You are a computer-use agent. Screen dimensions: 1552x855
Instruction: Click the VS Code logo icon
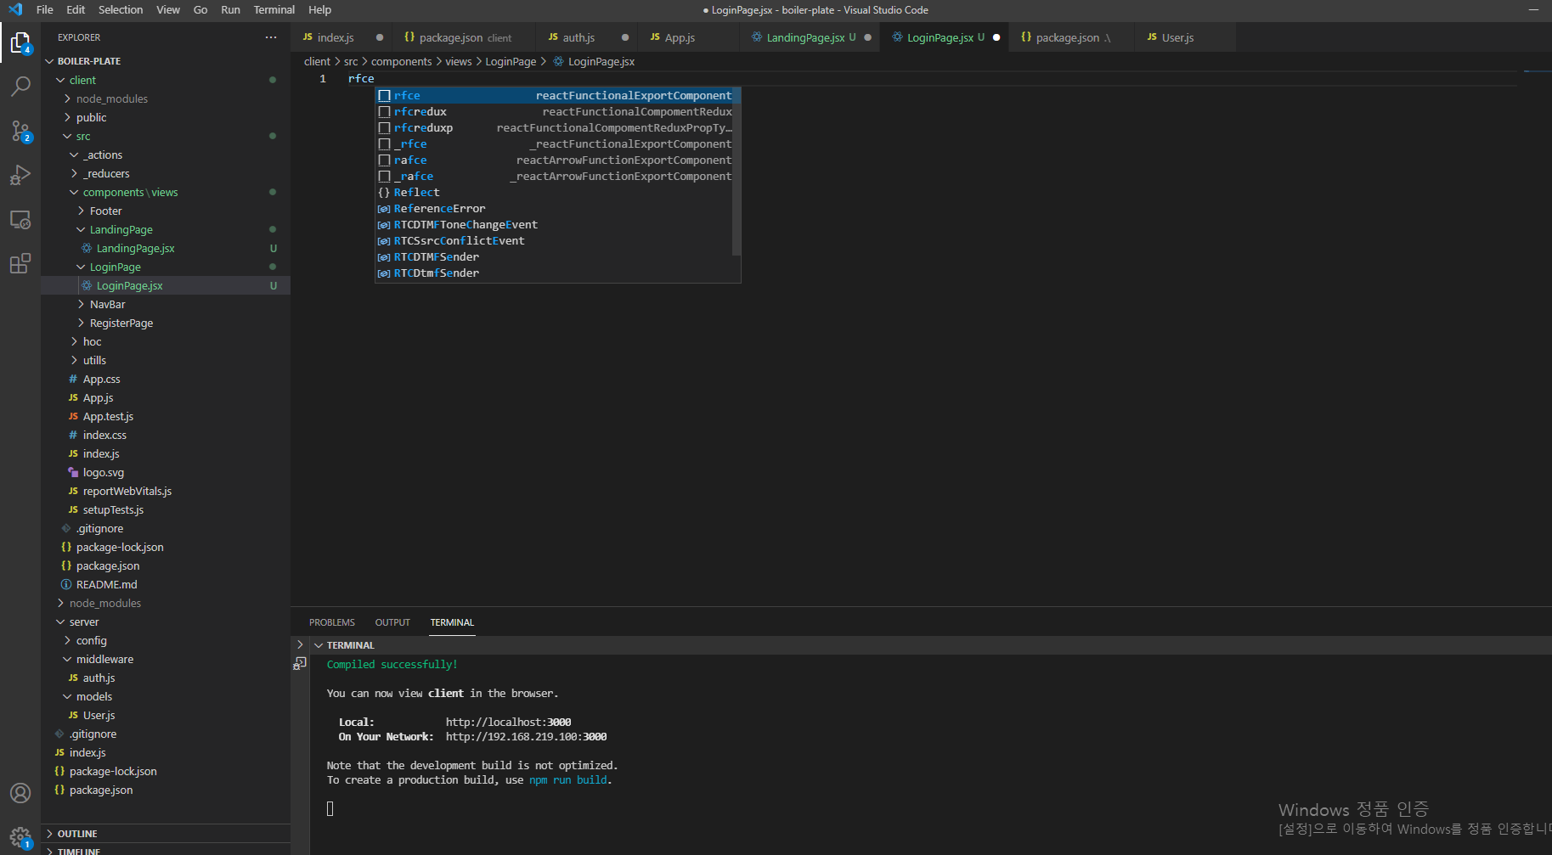point(15,9)
